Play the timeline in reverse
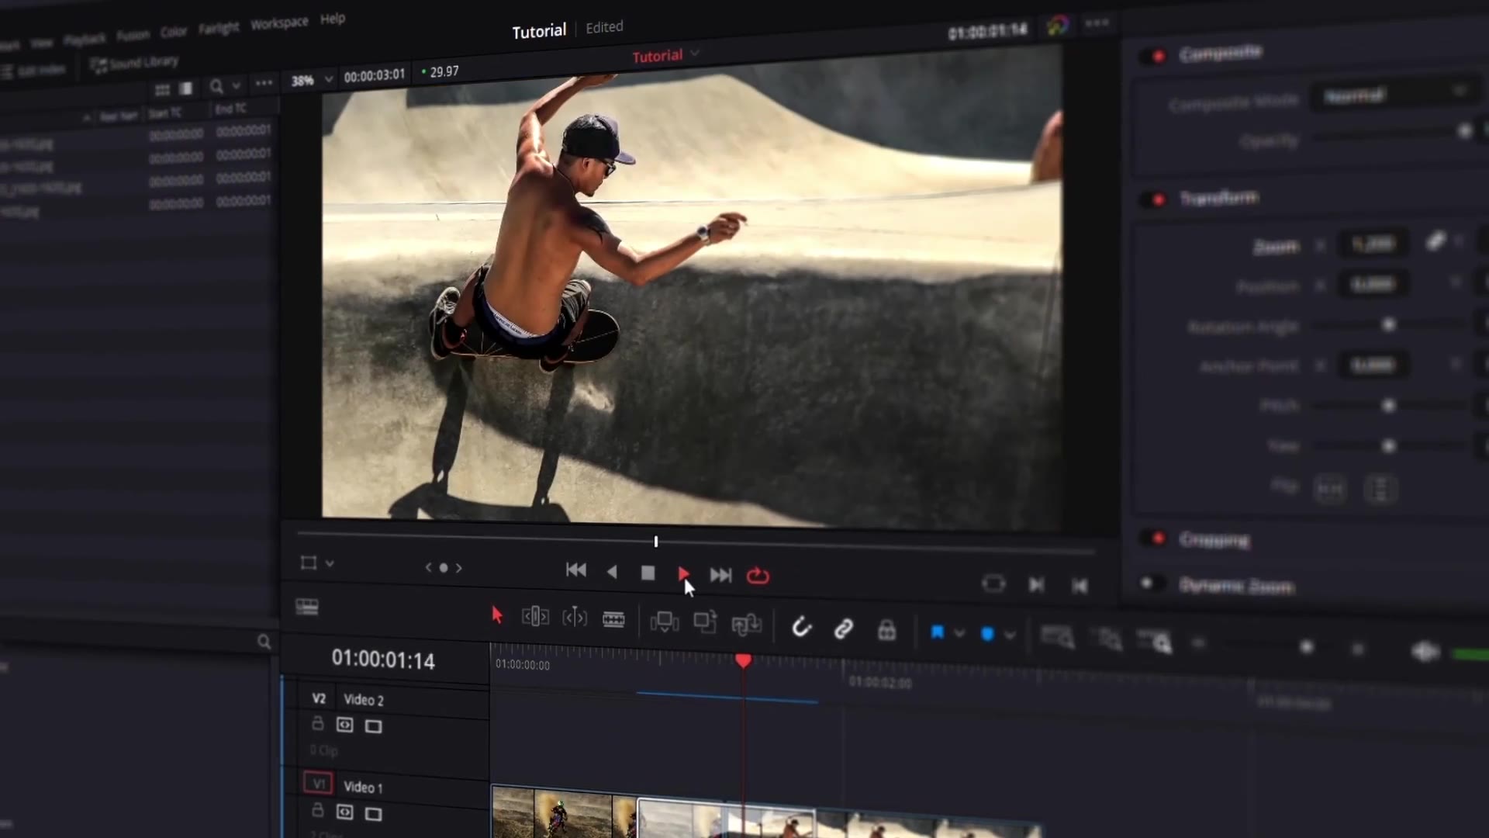The image size is (1489, 838). (612, 572)
